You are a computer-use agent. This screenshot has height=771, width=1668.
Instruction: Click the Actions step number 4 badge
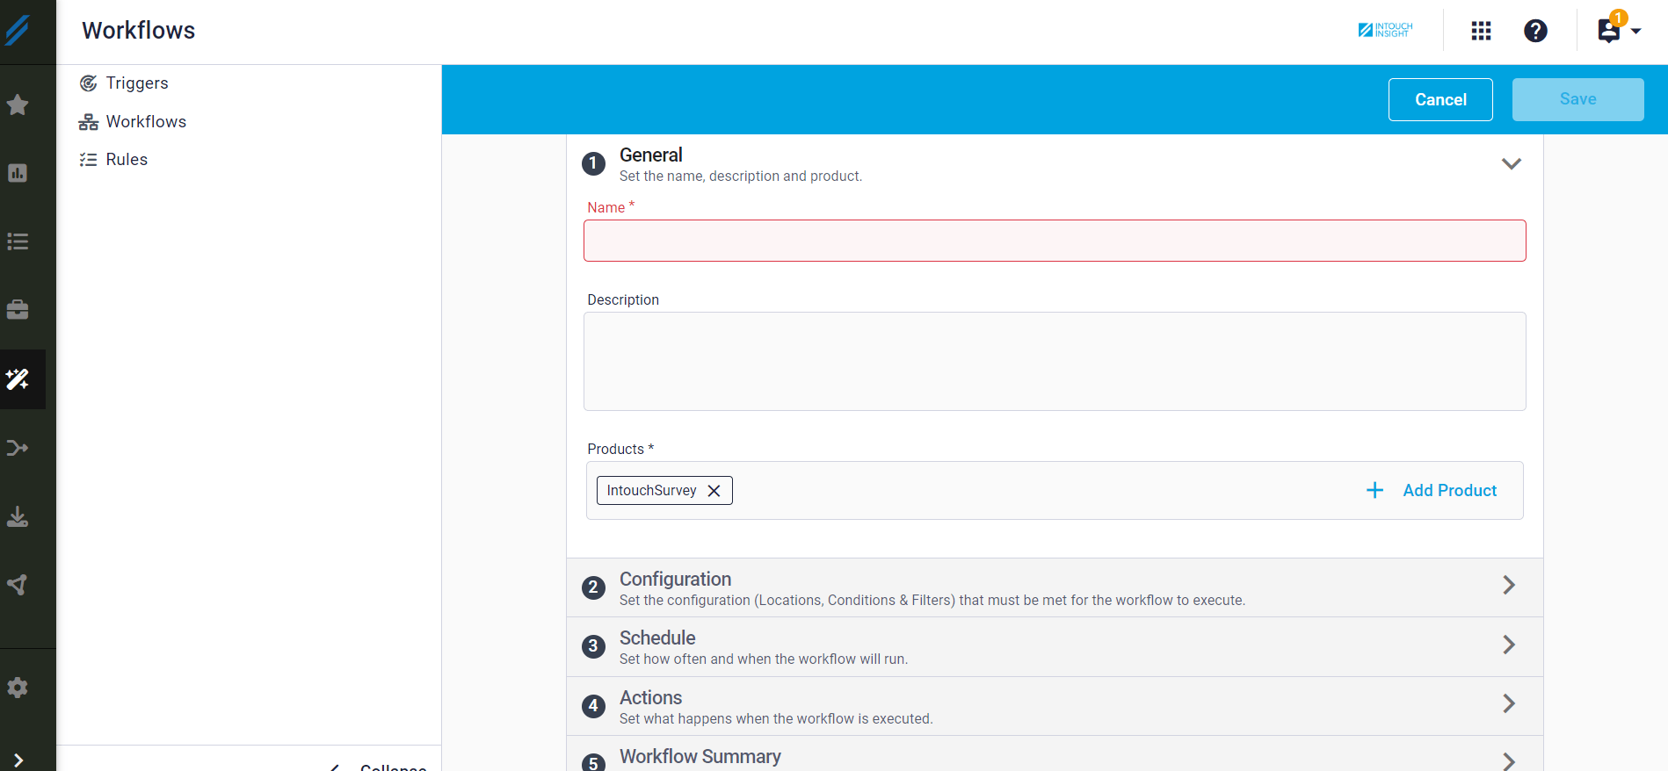[x=594, y=706]
